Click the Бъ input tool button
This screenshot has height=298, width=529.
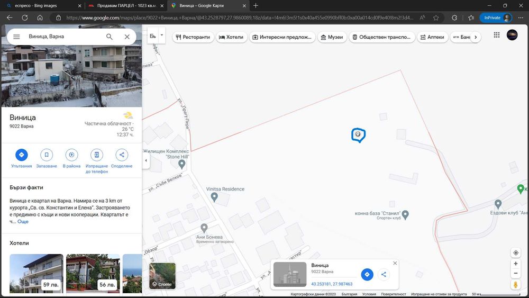pyautogui.click(x=153, y=35)
